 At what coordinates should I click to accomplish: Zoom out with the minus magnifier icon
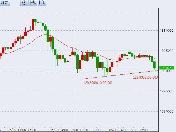pos(42,3)
